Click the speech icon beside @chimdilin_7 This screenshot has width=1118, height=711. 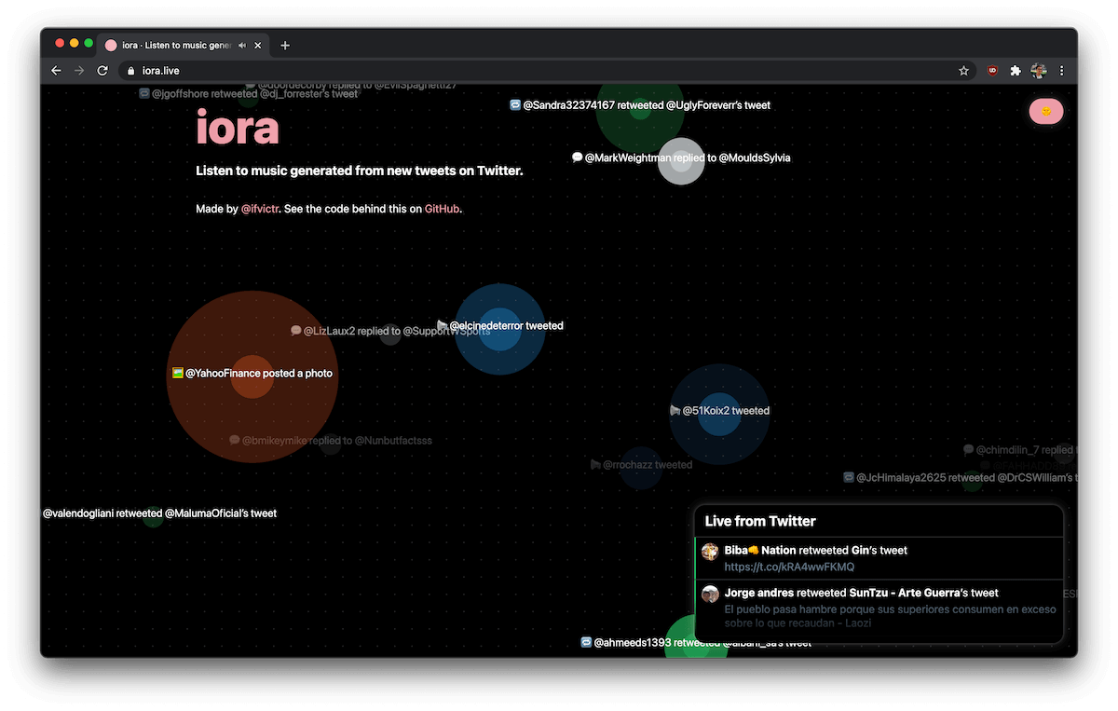click(969, 449)
